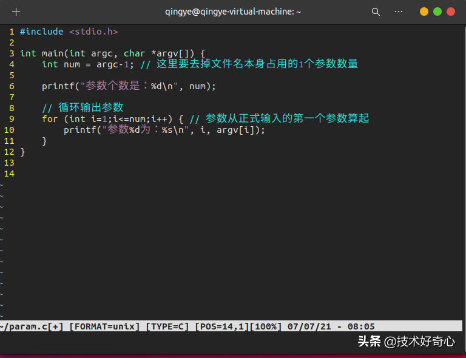Click 'for' keyword on line 9
466x358 pixels.
pos(50,119)
